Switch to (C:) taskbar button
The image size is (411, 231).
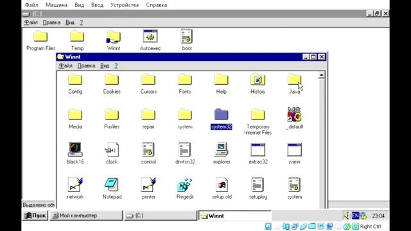point(161,216)
